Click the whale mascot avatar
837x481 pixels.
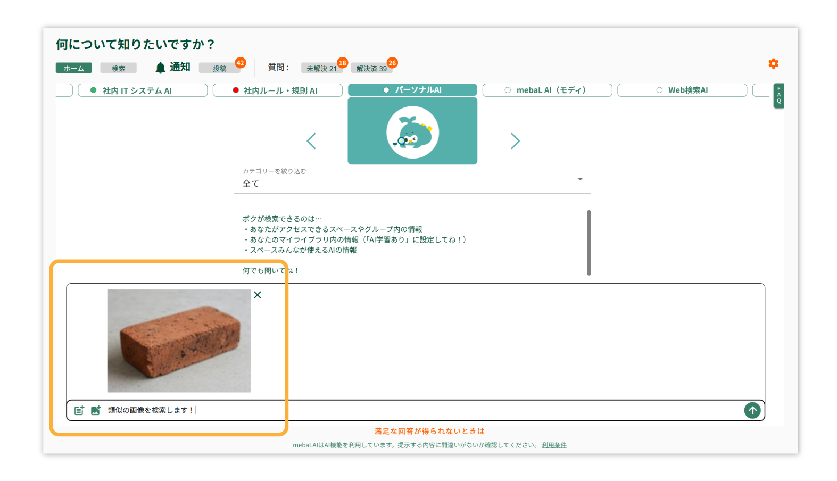412,132
